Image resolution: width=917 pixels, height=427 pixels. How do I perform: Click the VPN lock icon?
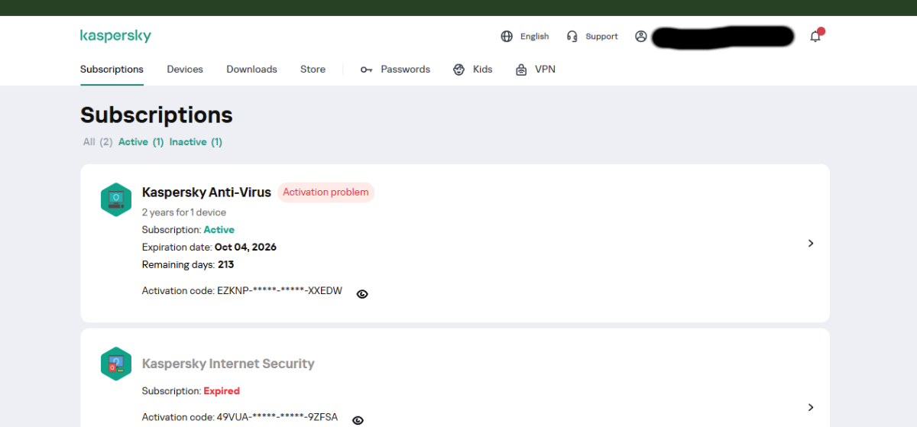click(x=521, y=70)
